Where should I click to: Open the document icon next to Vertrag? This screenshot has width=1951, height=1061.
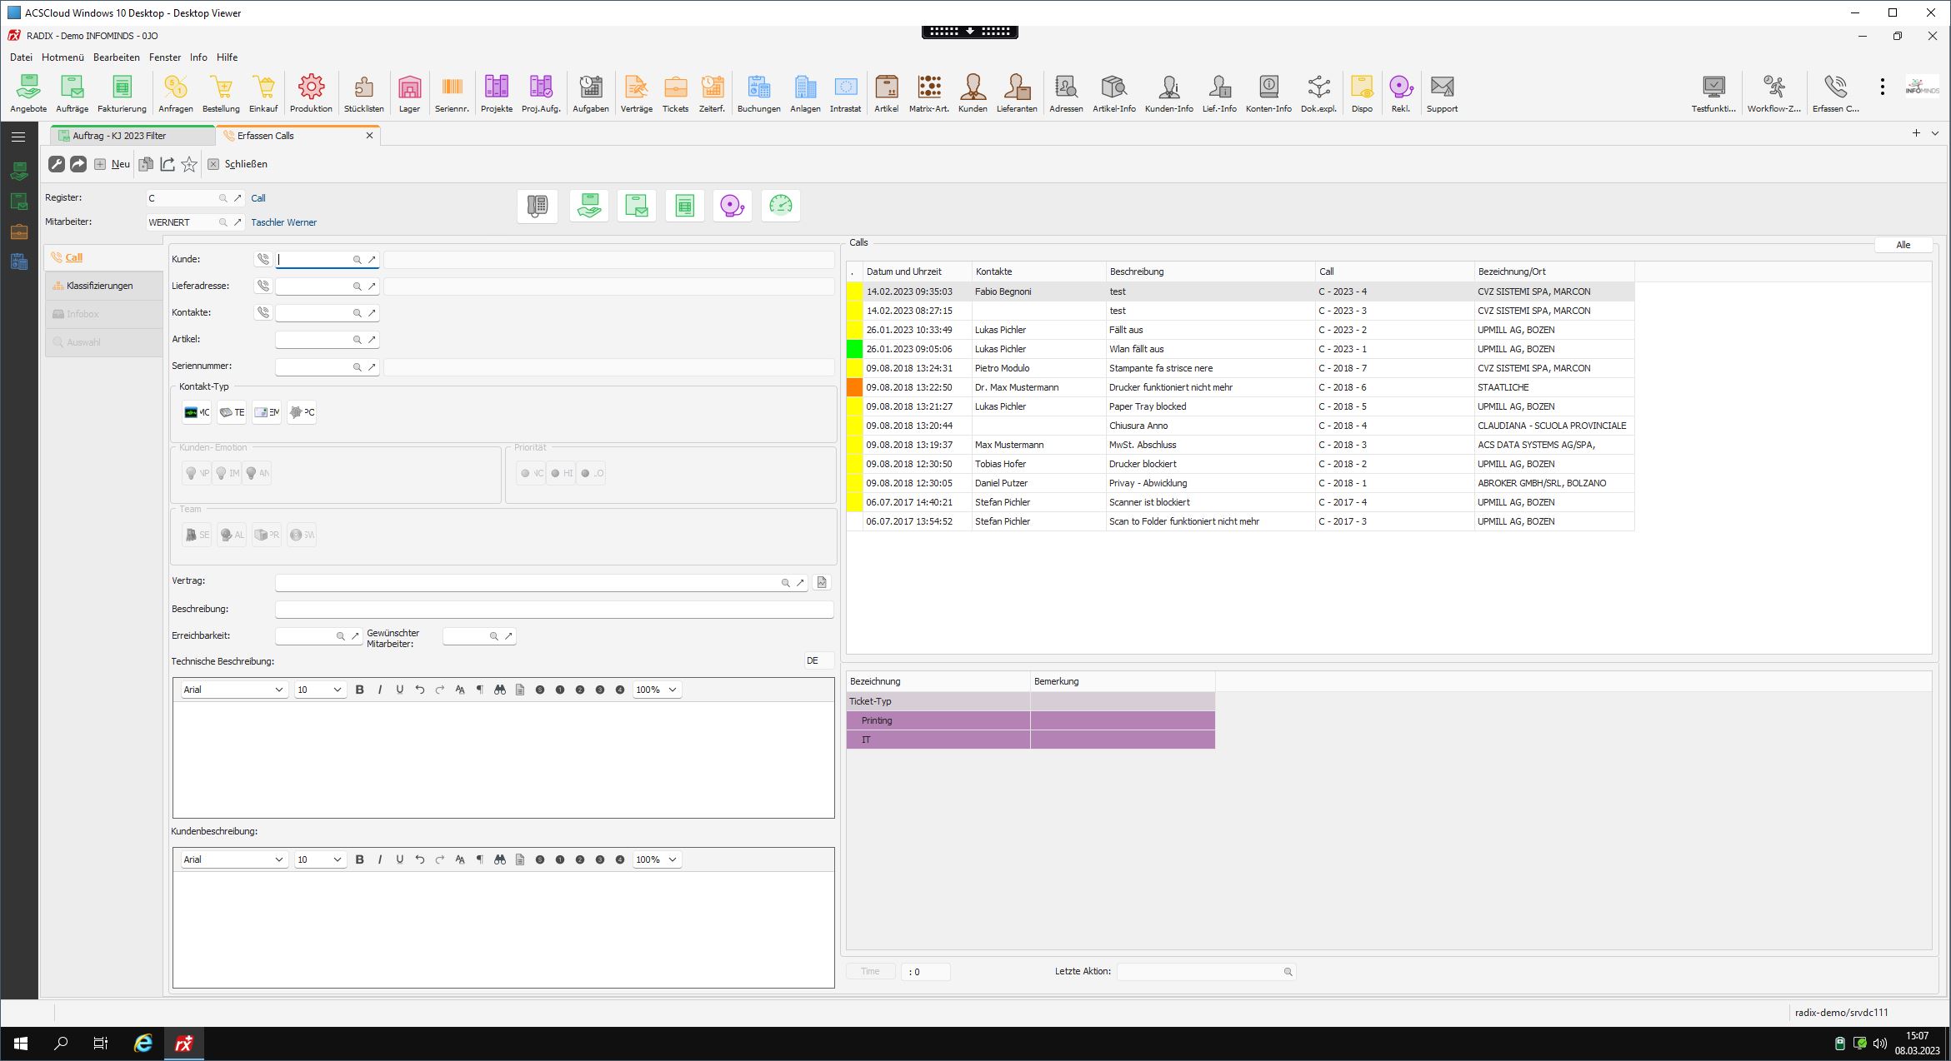tap(822, 582)
